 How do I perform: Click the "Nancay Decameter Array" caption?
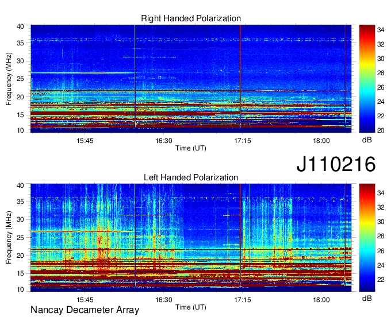[85, 310]
